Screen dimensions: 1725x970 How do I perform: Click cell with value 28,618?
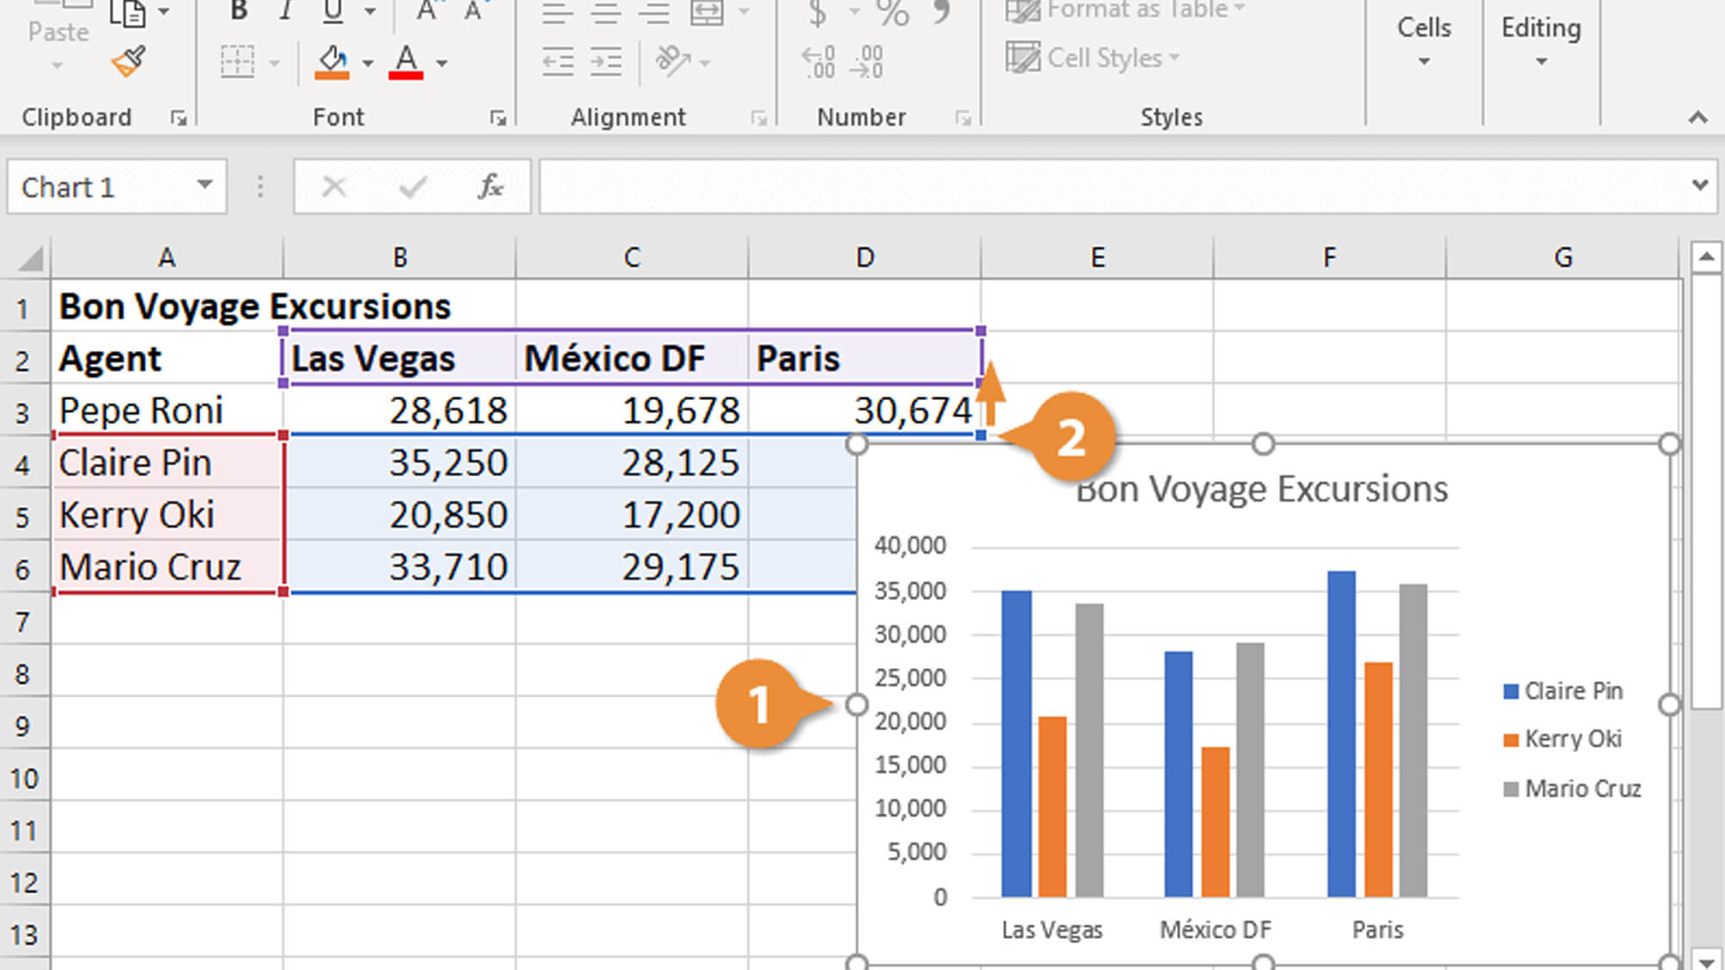[399, 410]
